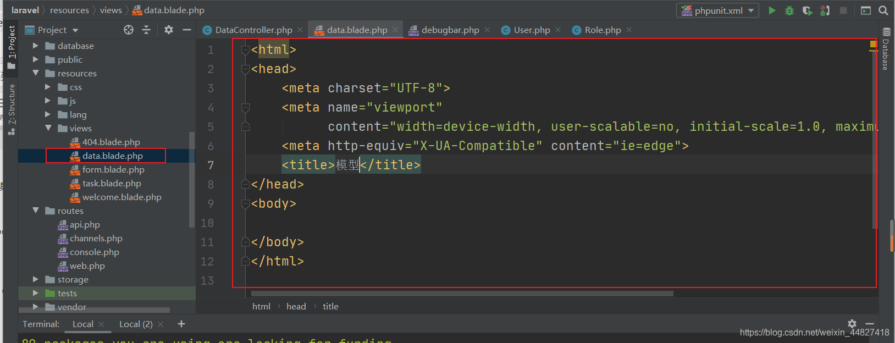Click the grey Stop square icon

[843, 10]
